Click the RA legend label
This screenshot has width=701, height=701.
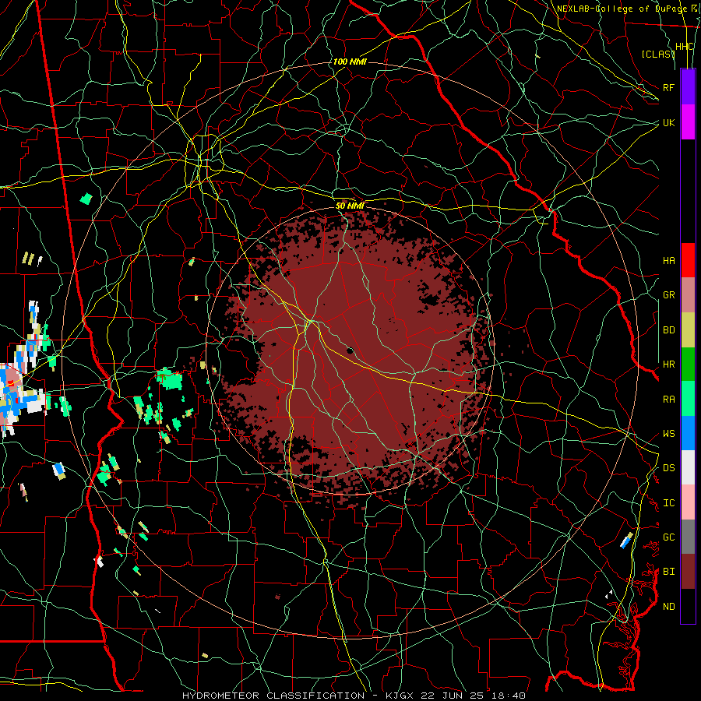pyautogui.click(x=668, y=400)
